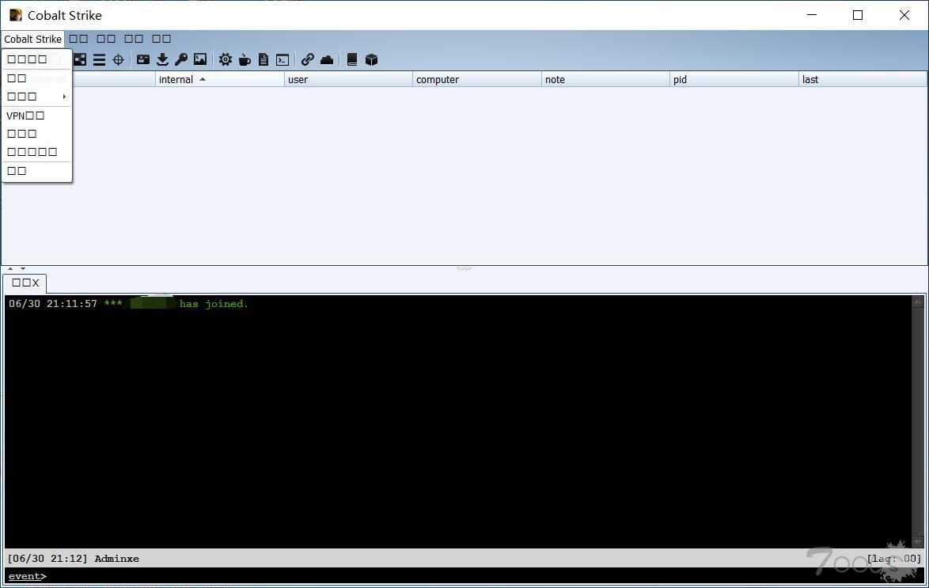Open About via the cube icon
The width and height of the screenshot is (929, 588).
tap(371, 60)
